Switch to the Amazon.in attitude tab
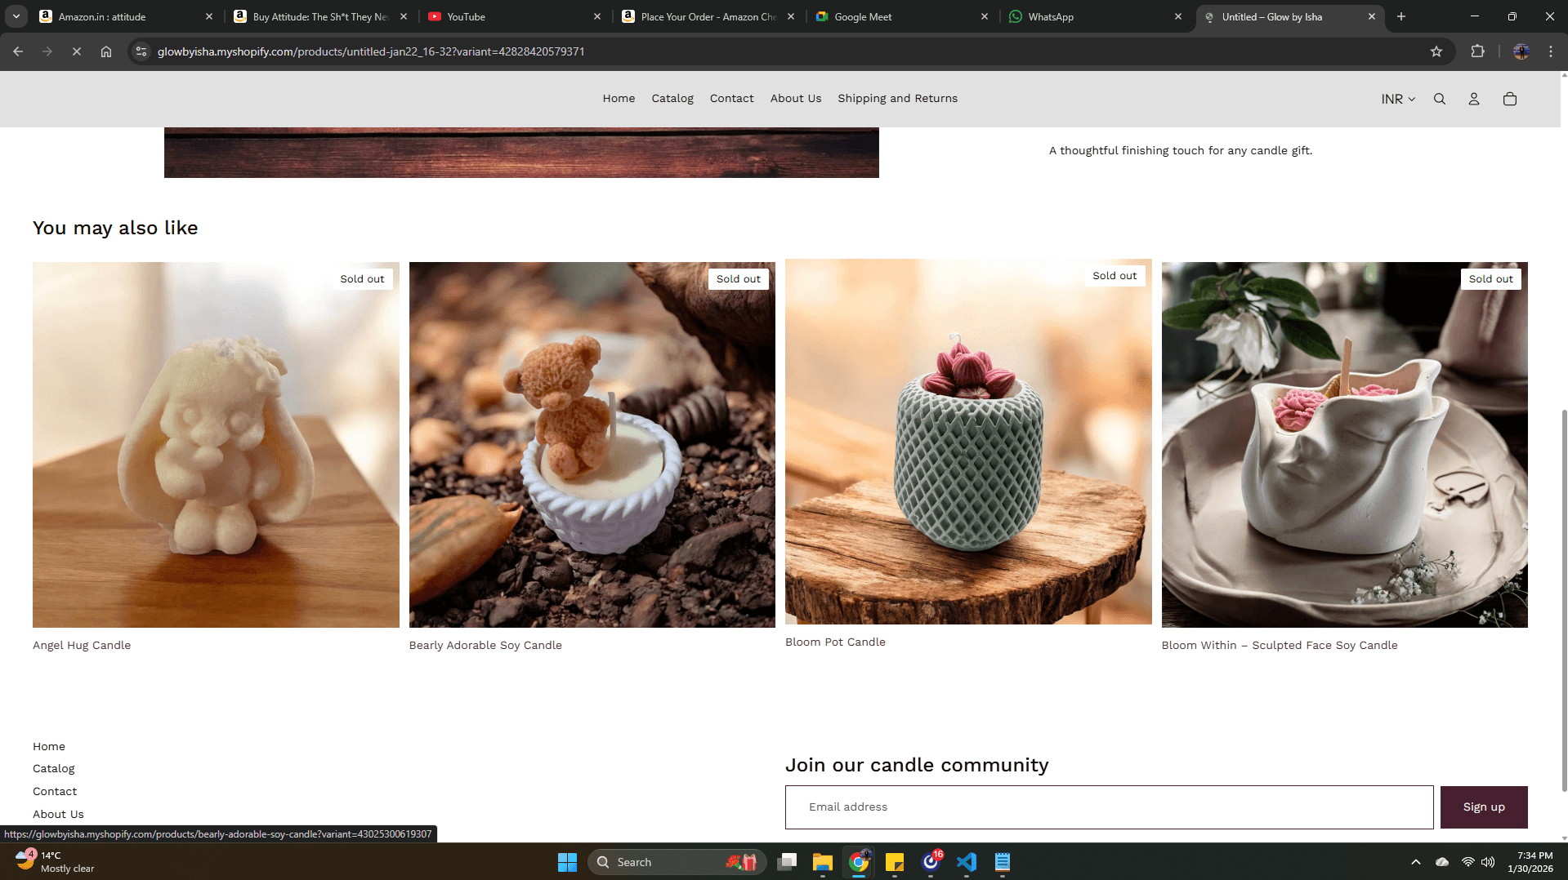Image resolution: width=1568 pixels, height=880 pixels. (127, 16)
